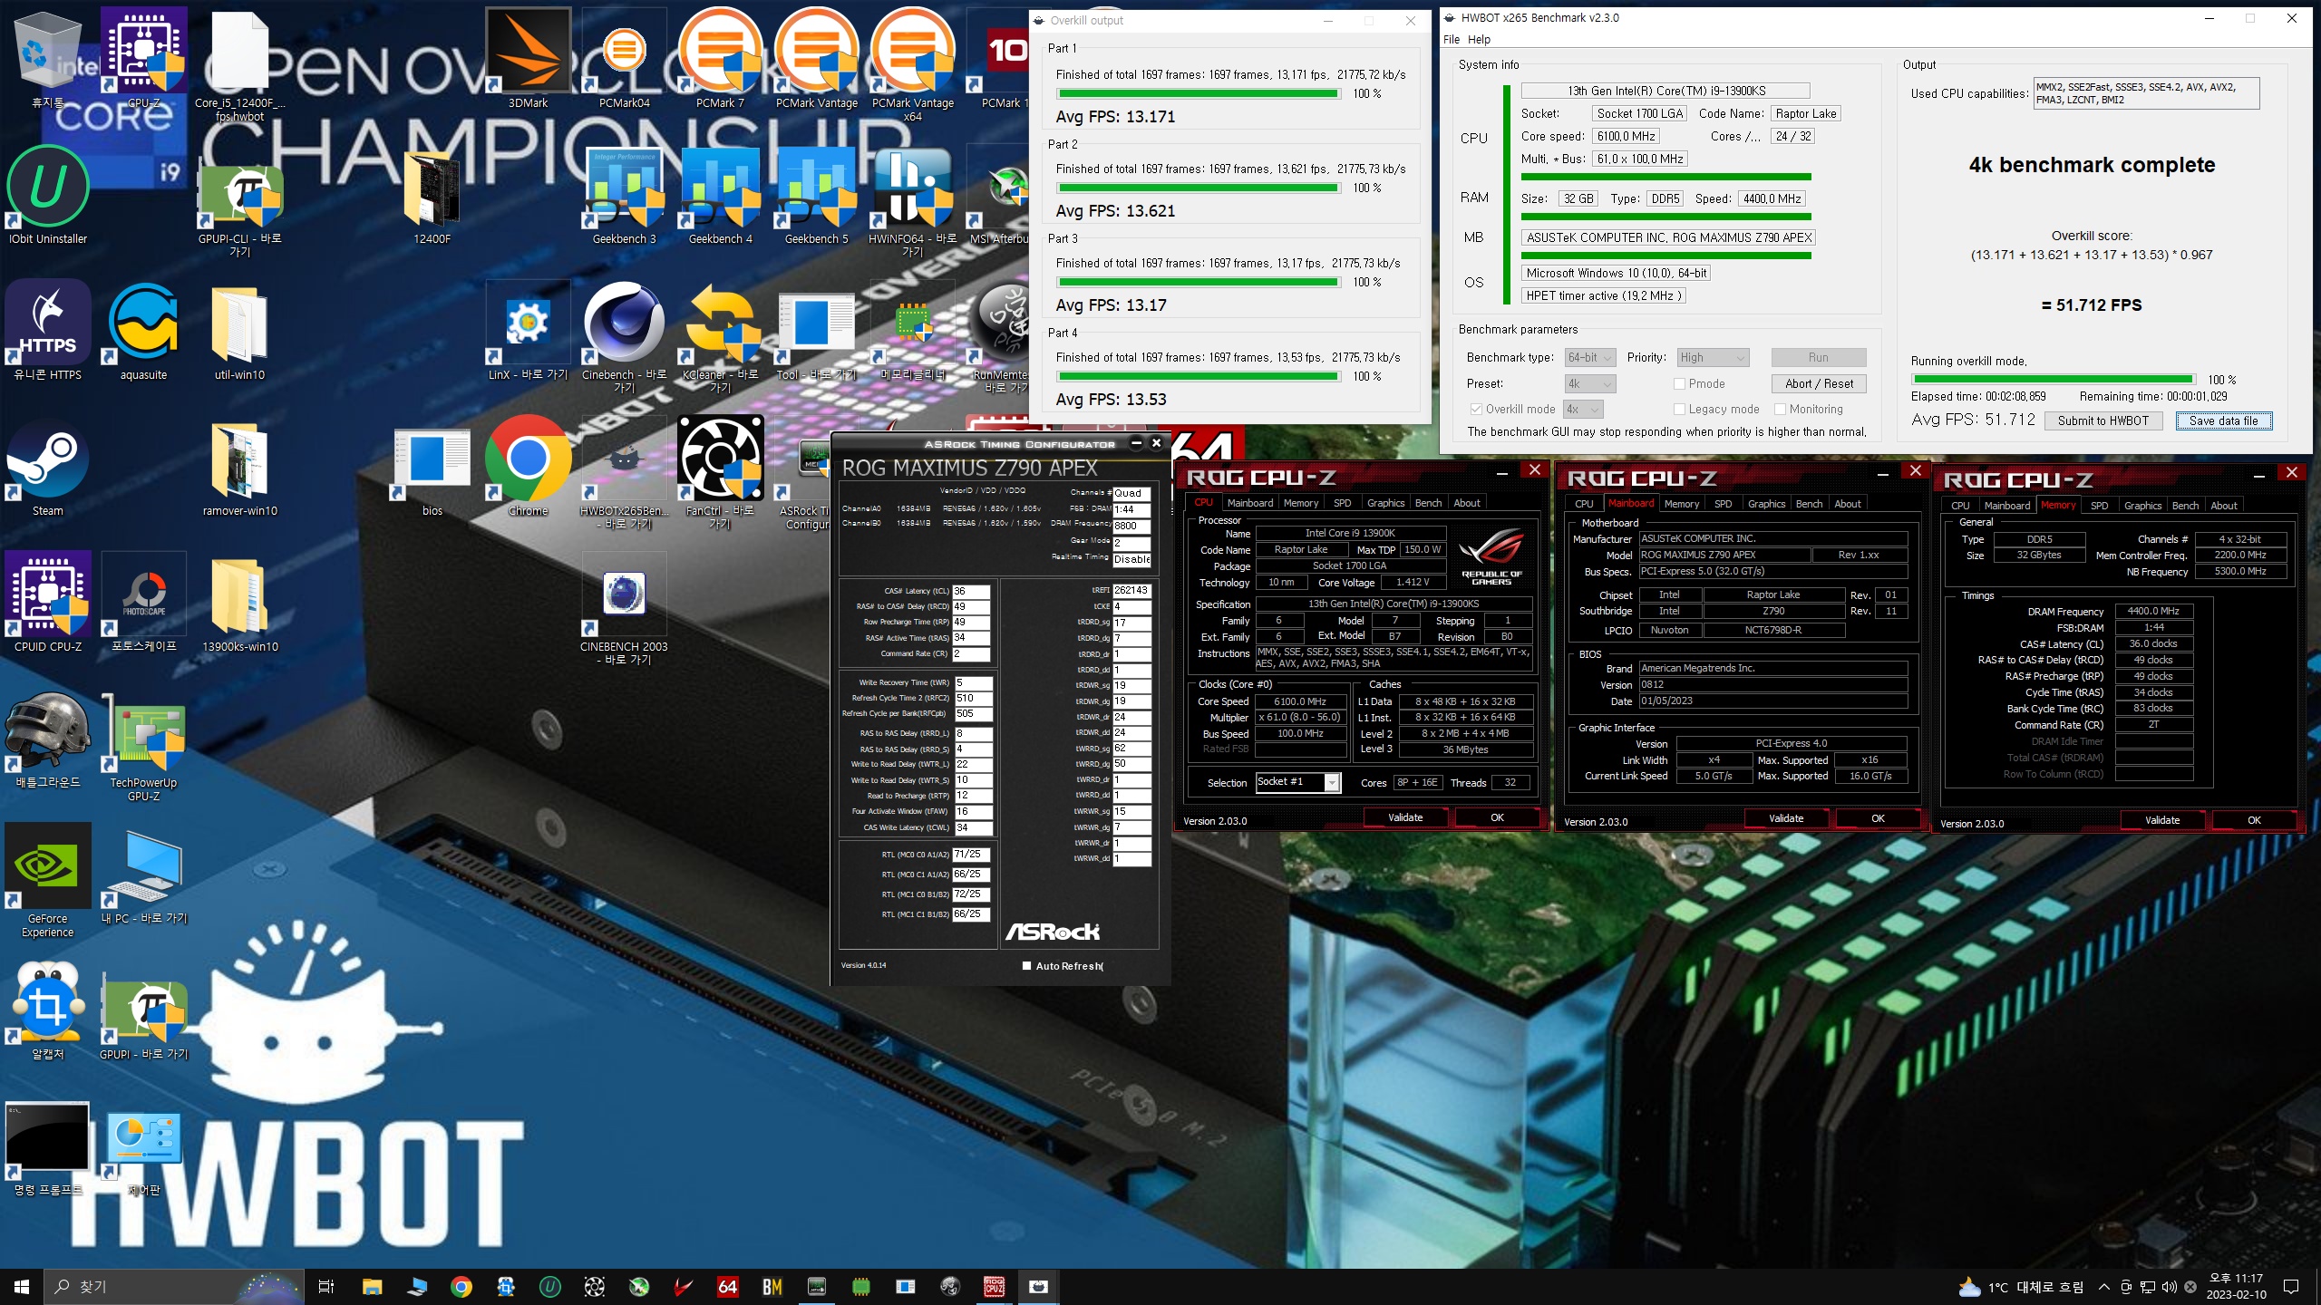
Task: Enable the Pmode checkbox
Action: pyautogui.click(x=1679, y=384)
